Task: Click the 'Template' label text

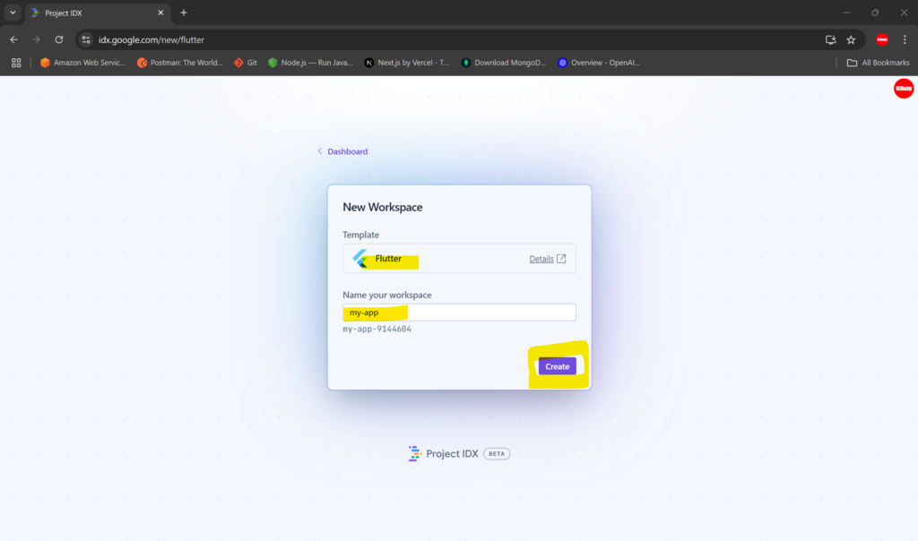Action: click(x=360, y=235)
